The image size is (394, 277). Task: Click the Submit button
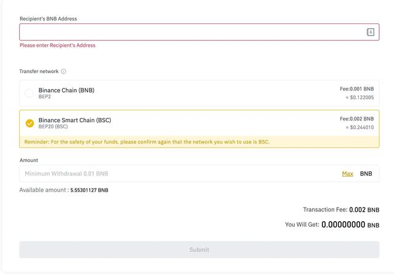coord(199,250)
